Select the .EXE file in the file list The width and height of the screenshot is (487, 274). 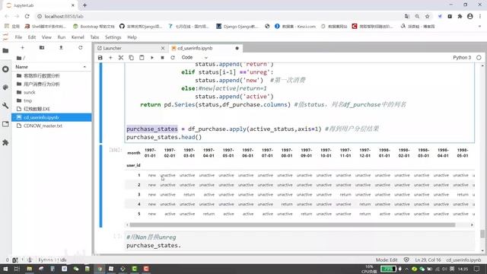point(52,109)
